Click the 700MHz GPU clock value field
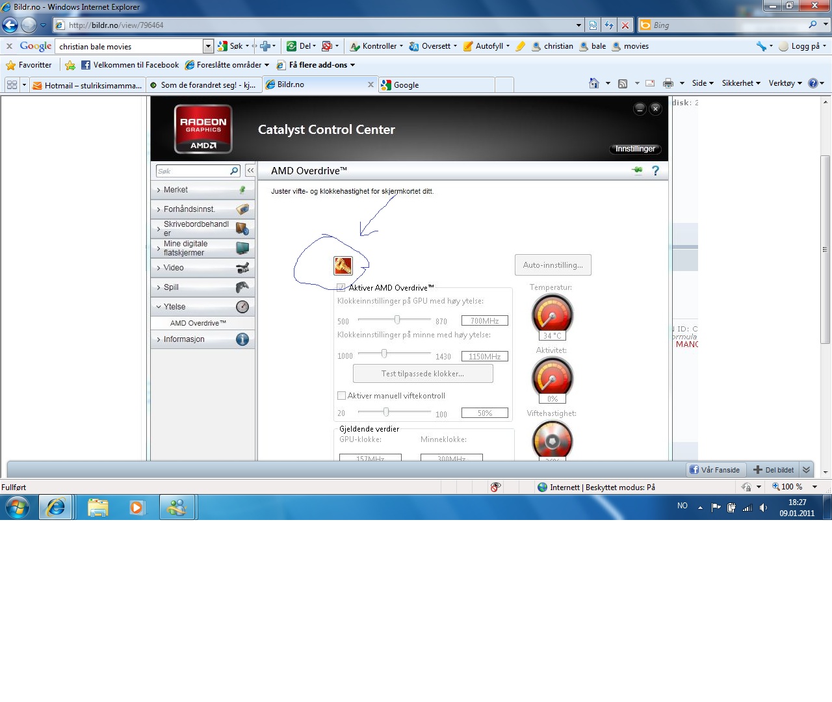 (x=484, y=320)
